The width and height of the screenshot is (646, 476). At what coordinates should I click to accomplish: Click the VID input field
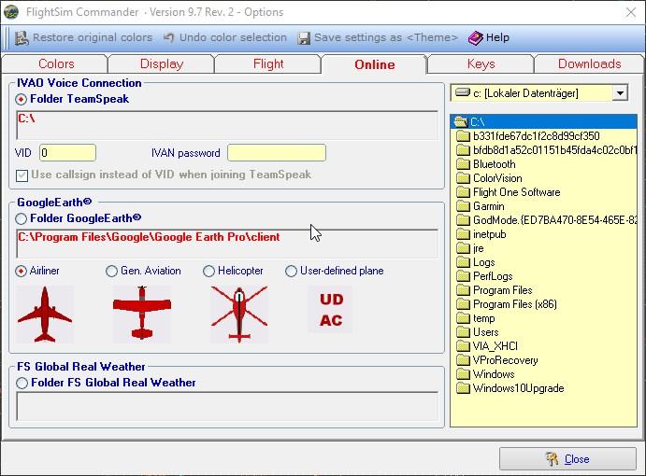pyautogui.click(x=66, y=153)
